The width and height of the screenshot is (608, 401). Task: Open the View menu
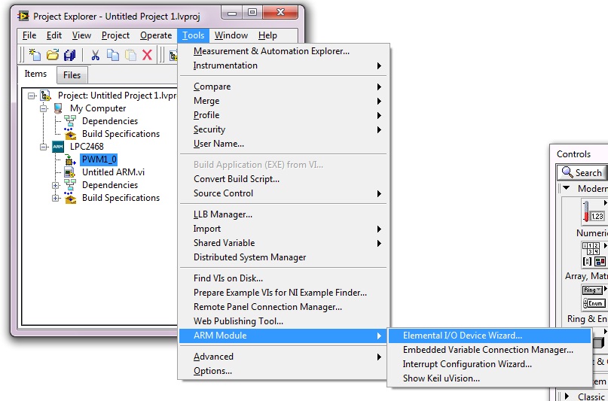tap(81, 35)
